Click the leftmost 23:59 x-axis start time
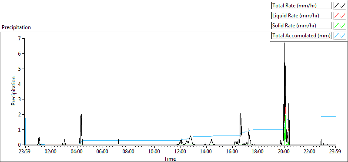 point(25,152)
